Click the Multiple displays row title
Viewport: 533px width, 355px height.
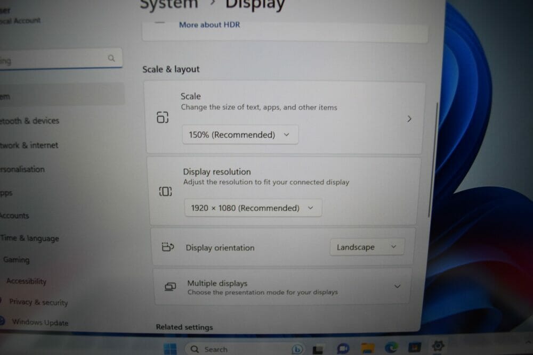coord(217,283)
